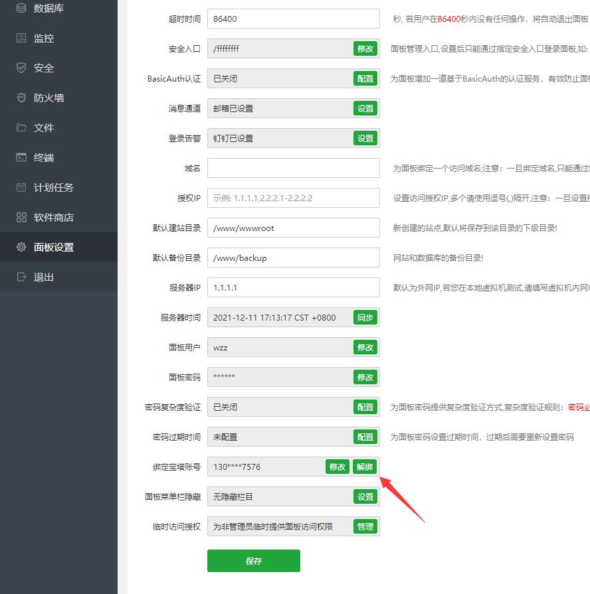Focus the 授权IP input field
The image size is (590, 594).
click(294, 198)
